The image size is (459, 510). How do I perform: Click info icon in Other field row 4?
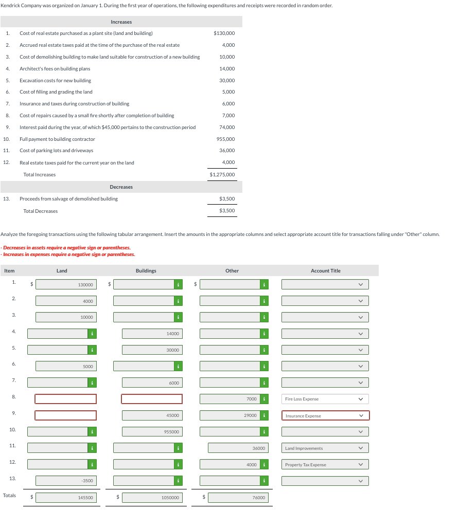point(264,334)
